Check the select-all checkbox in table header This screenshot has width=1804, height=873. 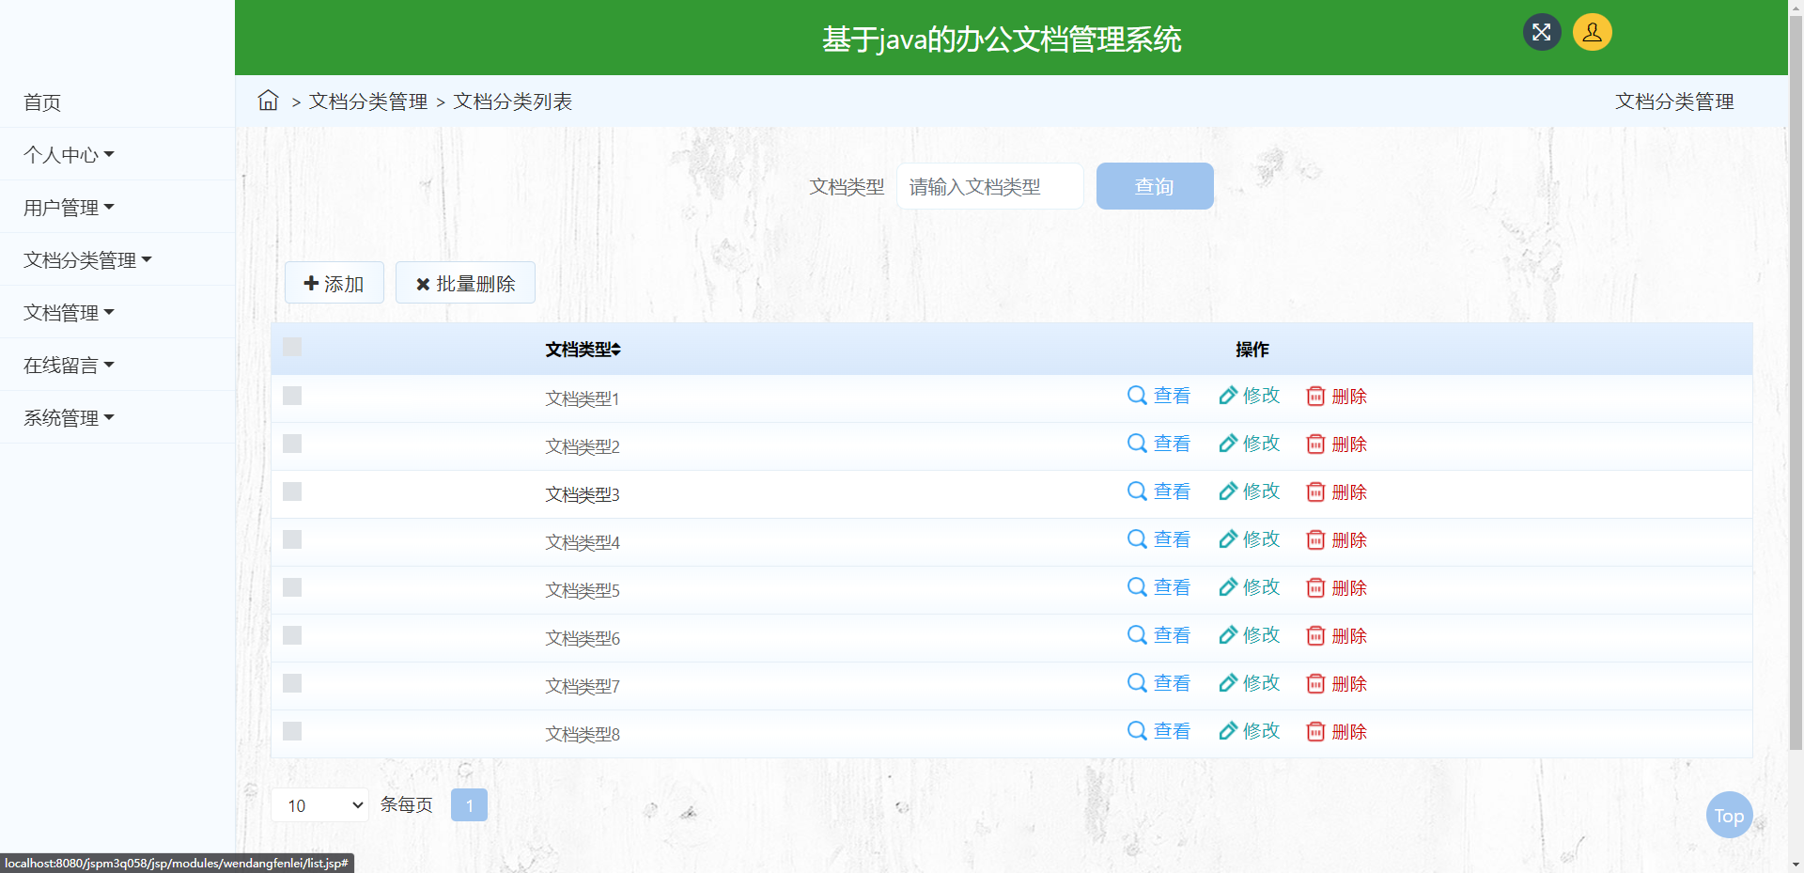[x=291, y=347]
